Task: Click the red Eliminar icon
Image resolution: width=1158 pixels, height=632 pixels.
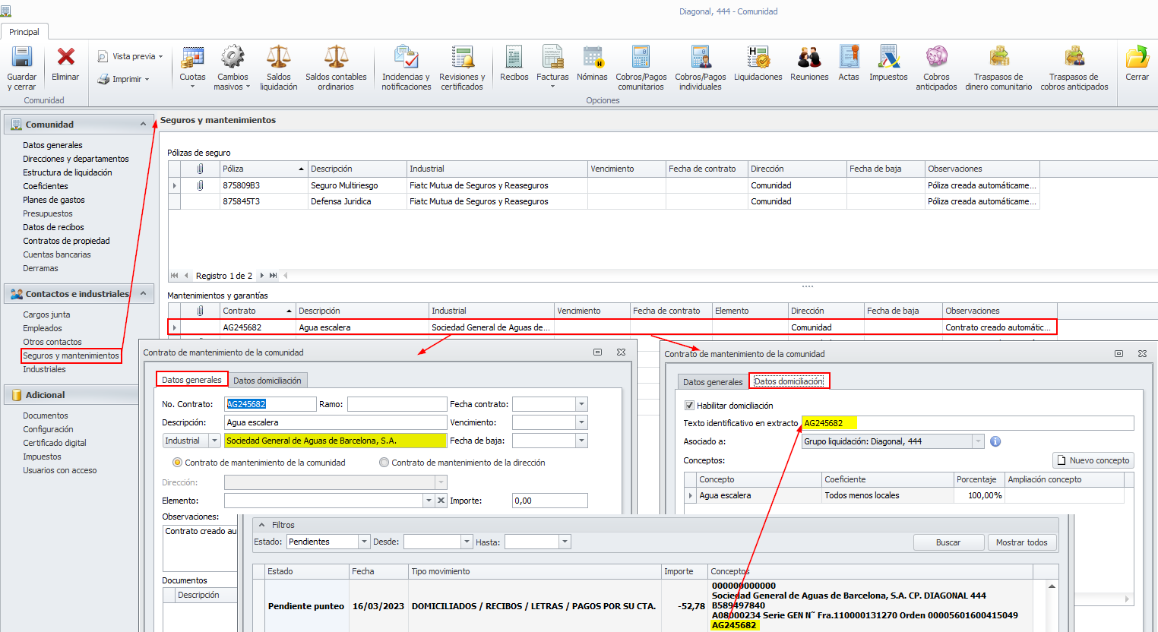Action: [x=65, y=58]
